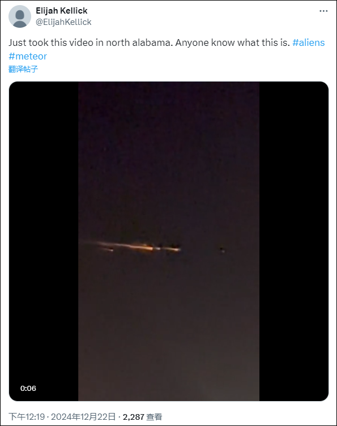The width and height of the screenshot is (337, 426).
Task: Open the three-dot more options menu
Action: [x=323, y=11]
